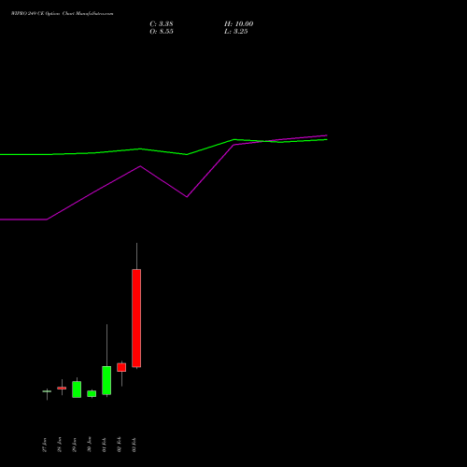Click the 29 Jan date label
This screenshot has width=467, height=467.
click(75, 445)
